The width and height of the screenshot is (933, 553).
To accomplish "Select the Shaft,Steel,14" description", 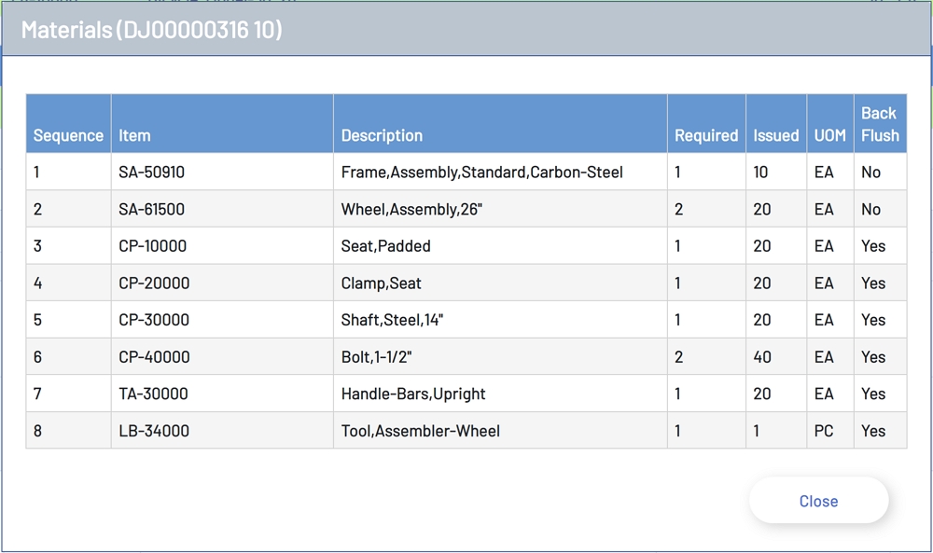I will pos(392,320).
